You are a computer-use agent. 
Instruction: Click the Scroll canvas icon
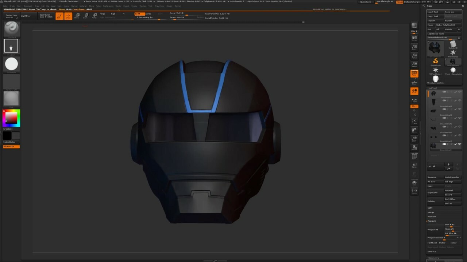(x=414, y=38)
